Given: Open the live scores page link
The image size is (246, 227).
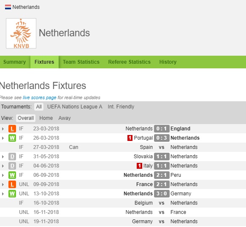Looking at the screenshot, I should coord(40,97).
